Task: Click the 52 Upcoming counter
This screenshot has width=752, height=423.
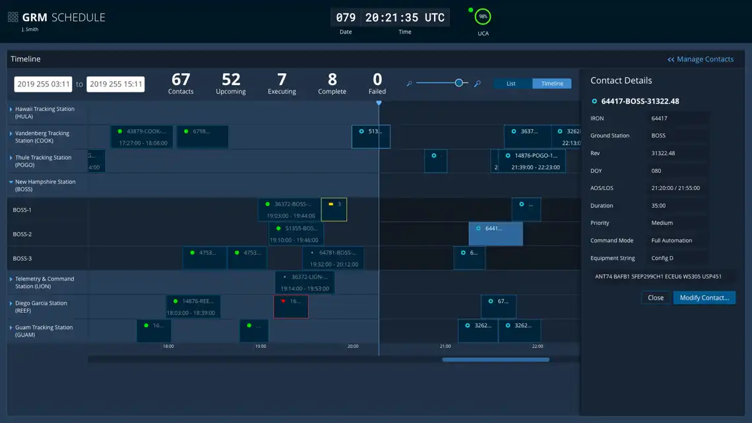Action: 231,83
